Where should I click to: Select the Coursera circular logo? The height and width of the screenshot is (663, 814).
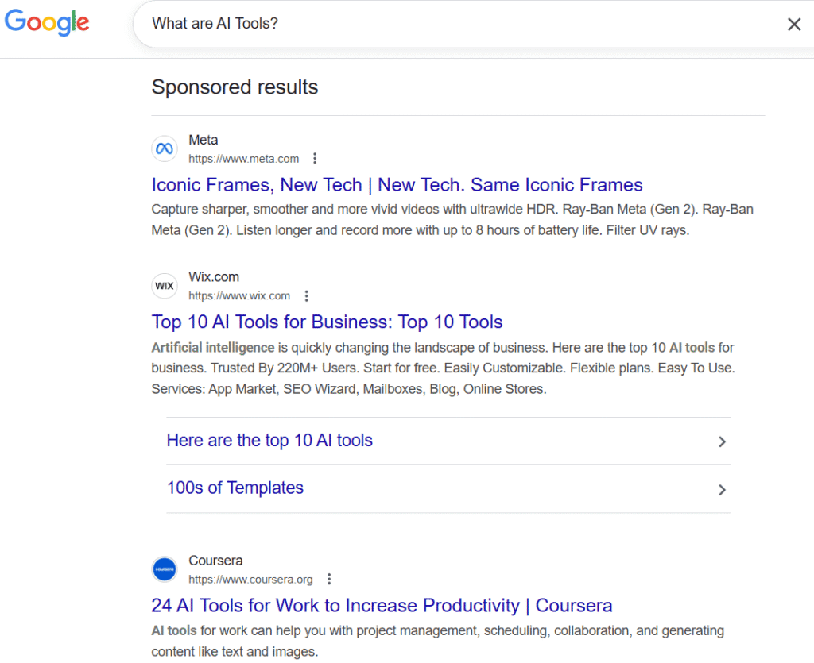(164, 569)
